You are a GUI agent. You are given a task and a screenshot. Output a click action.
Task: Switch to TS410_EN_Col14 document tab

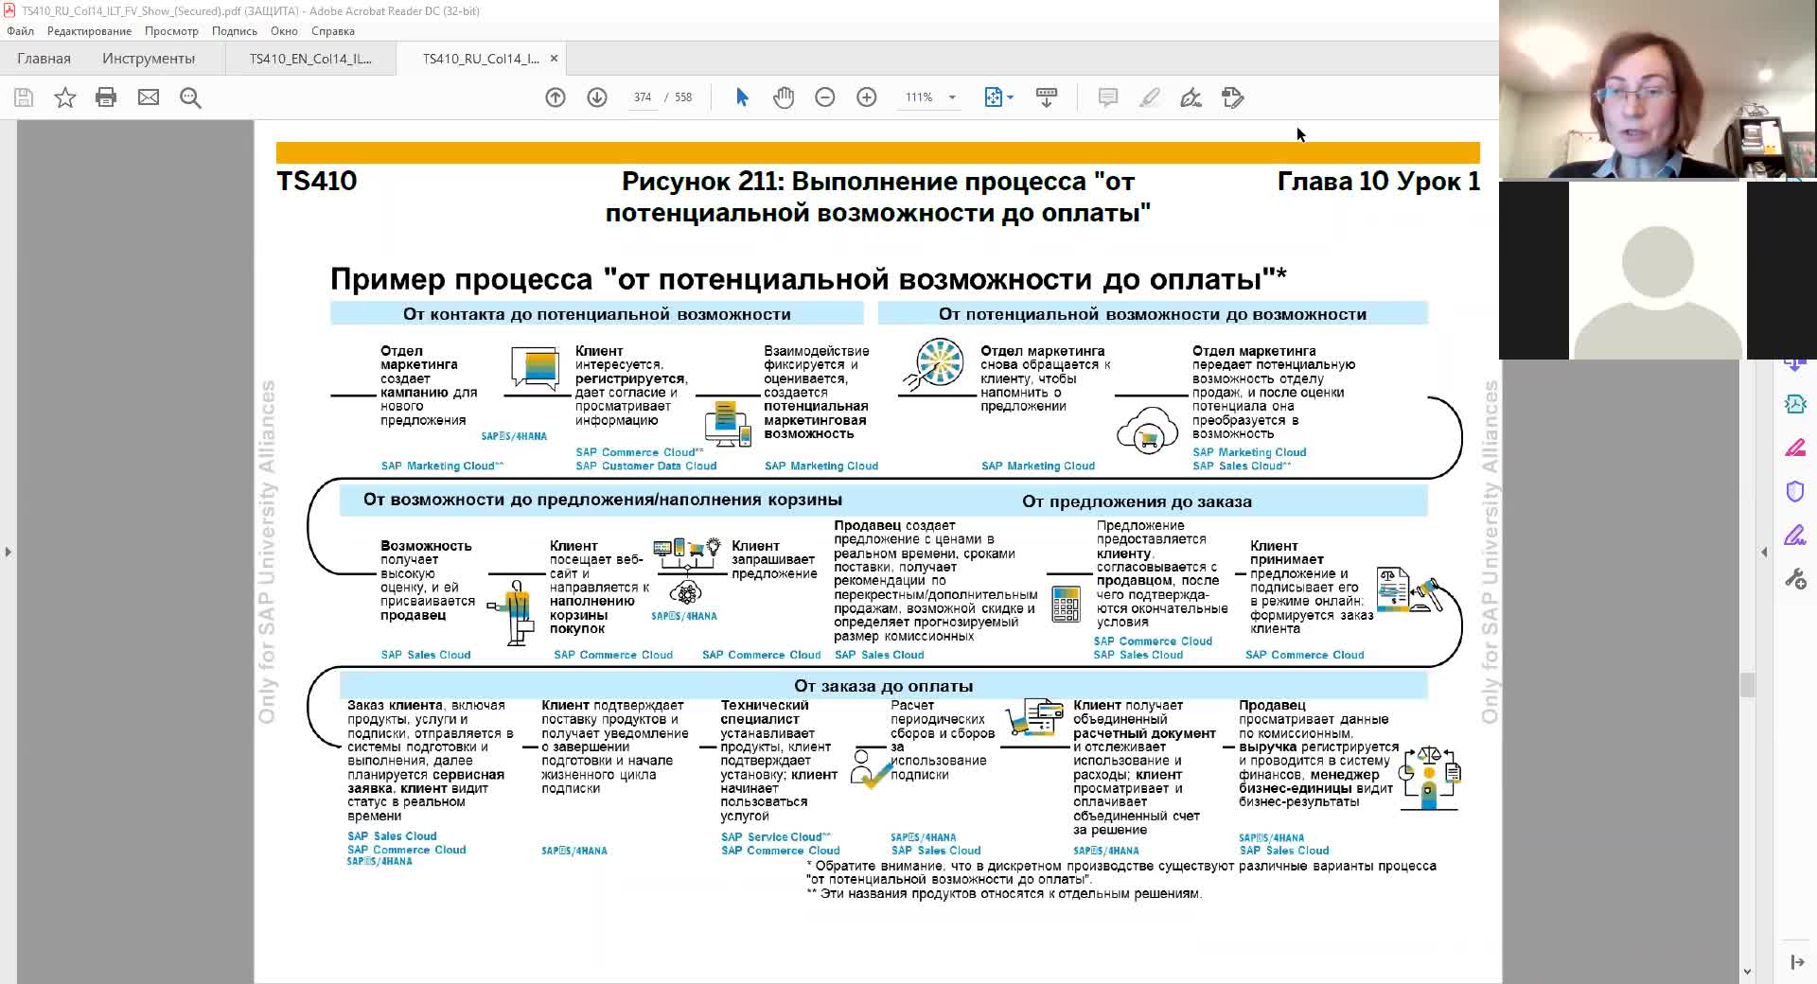click(x=310, y=59)
